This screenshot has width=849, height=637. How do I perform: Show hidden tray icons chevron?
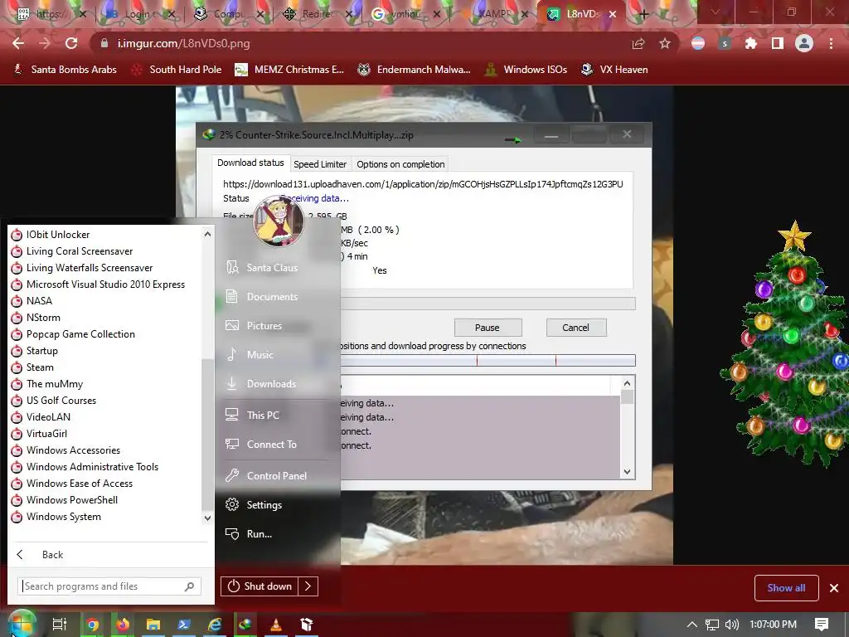(x=691, y=625)
